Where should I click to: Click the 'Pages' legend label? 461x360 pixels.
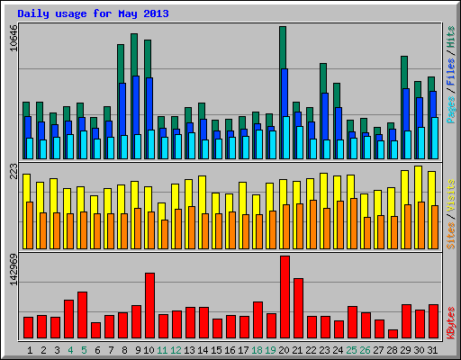pyautogui.click(x=451, y=110)
